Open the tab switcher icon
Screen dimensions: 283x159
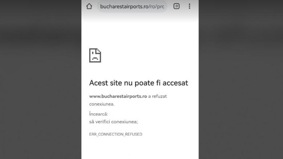click(x=176, y=6)
